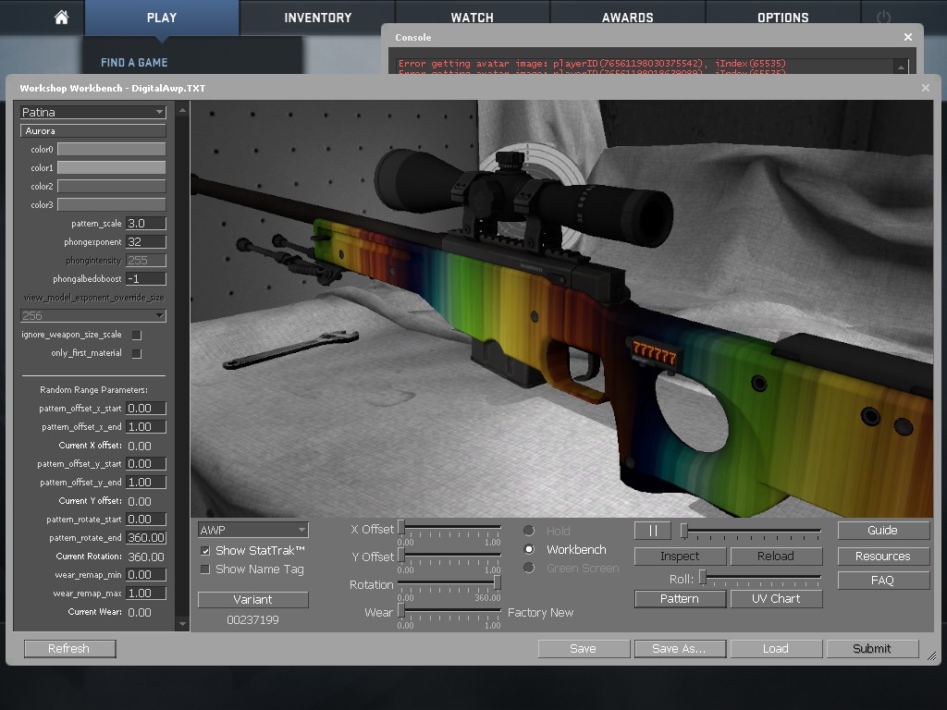Image resolution: width=947 pixels, height=710 pixels.
Task: Open the PLAY tab
Action: tap(162, 18)
